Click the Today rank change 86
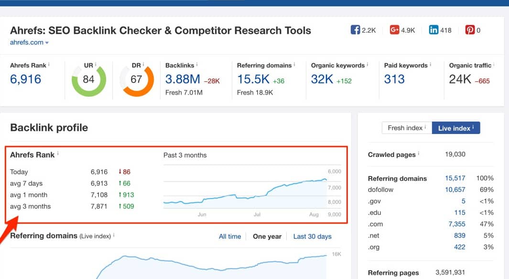 click(124, 172)
